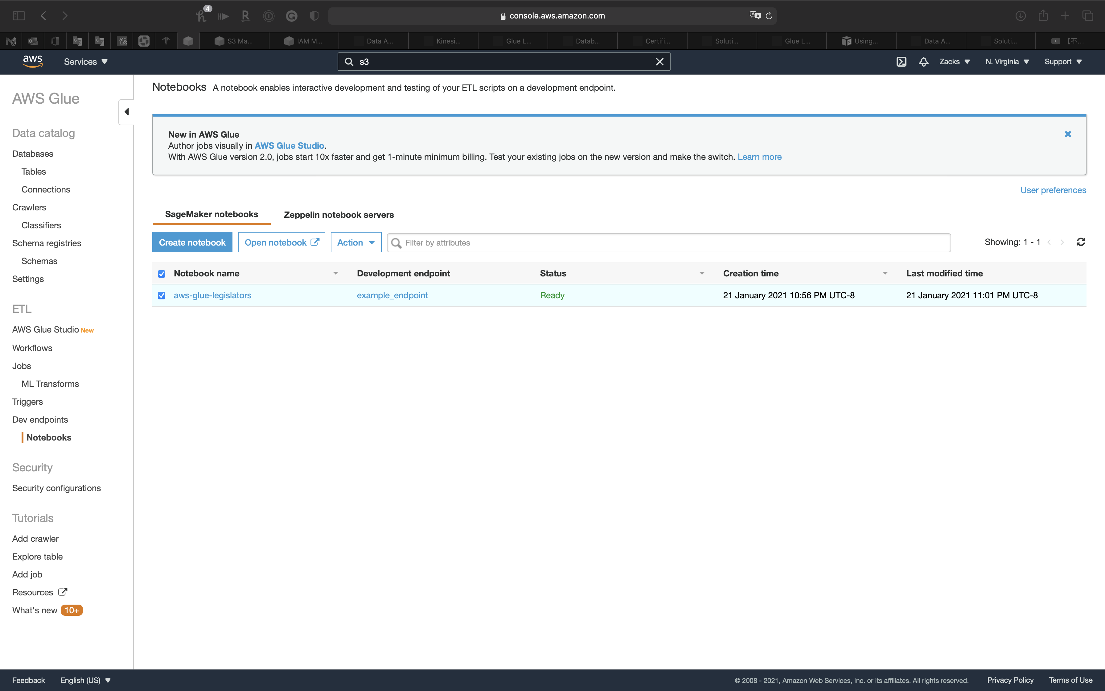The width and height of the screenshot is (1105, 691).
Task: Click the notifications bell icon
Action: (923, 62)
